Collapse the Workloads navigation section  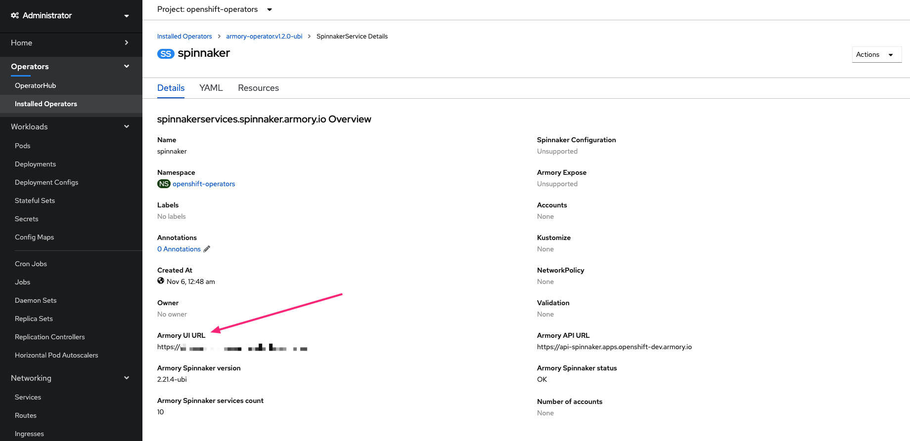71,127
